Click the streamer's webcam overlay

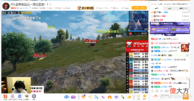16,85
